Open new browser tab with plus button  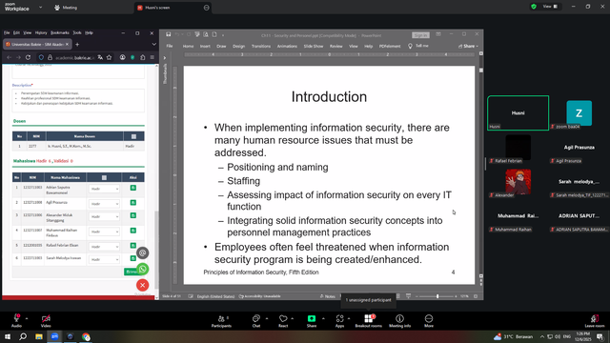[x=77, y=45]
